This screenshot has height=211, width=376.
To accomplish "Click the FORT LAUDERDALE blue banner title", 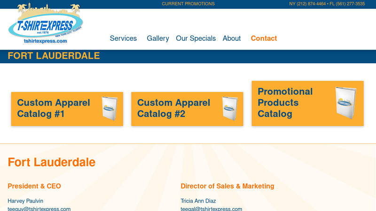I will [x=54, y=56].
